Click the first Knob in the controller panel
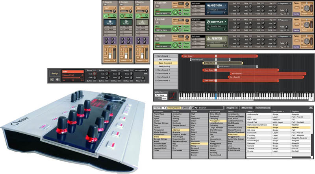The height and width of the screenshot is (174, 315). tap(95, 74)
